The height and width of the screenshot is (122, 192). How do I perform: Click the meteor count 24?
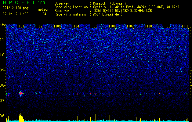tap(44, 14)
